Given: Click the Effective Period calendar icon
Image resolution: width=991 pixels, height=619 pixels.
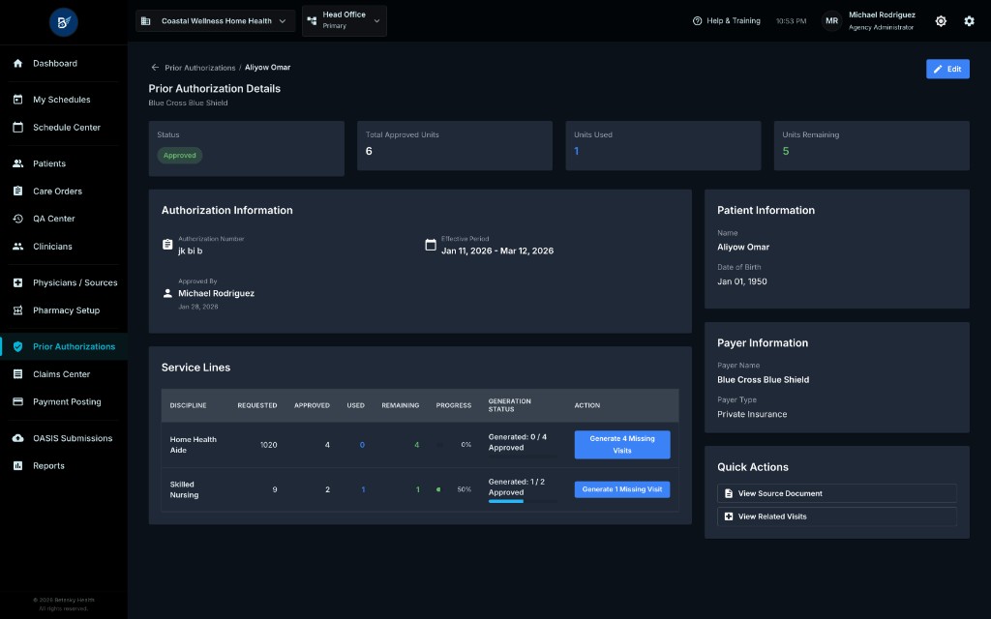Looking at the screenshot, I should pyautogui.click(x=431, y=245).
